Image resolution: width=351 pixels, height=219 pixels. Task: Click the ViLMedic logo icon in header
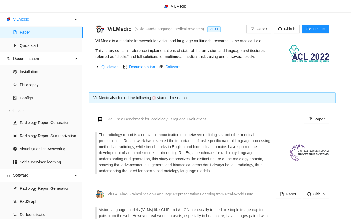tap(166, 6)
